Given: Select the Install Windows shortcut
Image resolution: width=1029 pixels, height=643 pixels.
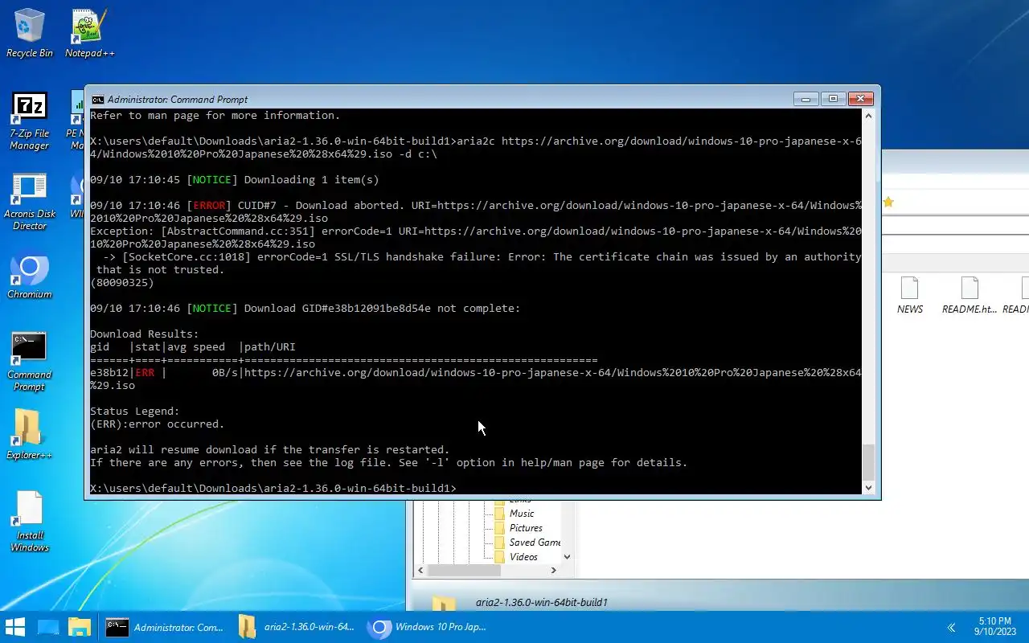Looking at the screenshot, I should pos(30,522).
